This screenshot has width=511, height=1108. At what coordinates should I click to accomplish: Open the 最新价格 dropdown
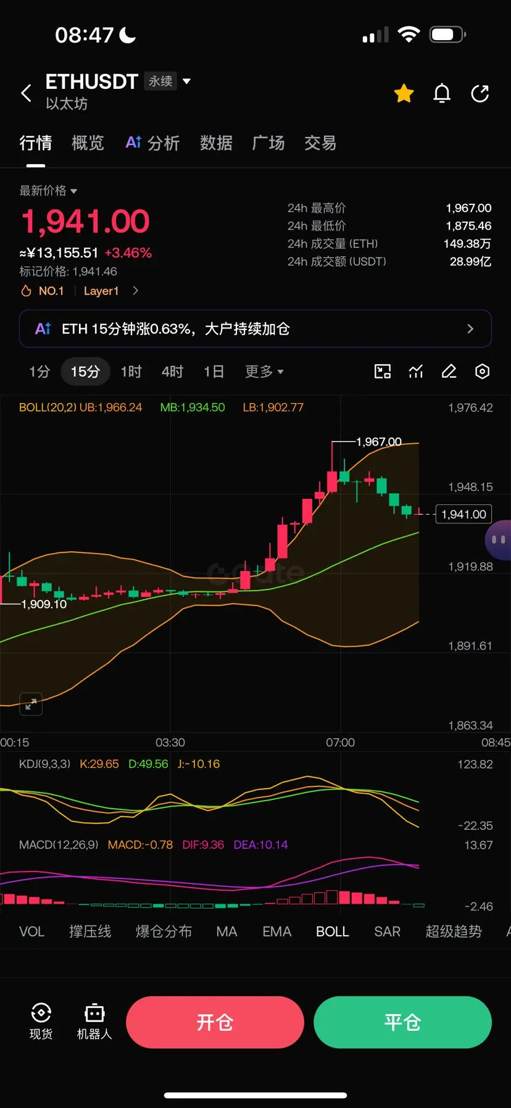pos(48,191)
